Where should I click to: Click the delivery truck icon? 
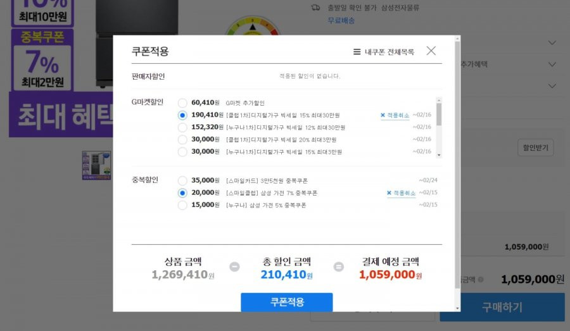315,8
